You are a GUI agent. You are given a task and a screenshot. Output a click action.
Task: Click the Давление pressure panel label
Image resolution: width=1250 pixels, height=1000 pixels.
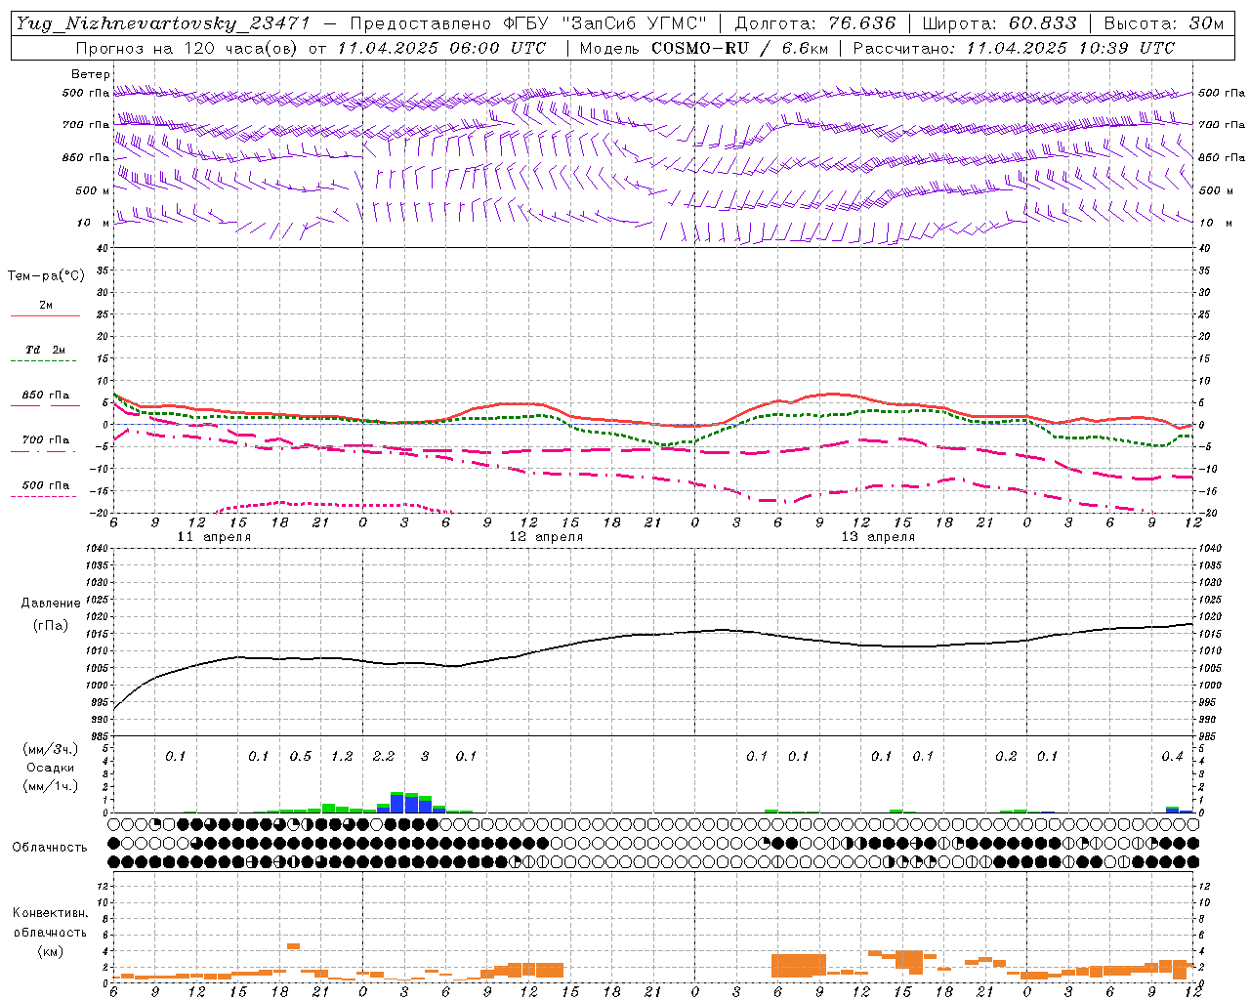[51, 604]
